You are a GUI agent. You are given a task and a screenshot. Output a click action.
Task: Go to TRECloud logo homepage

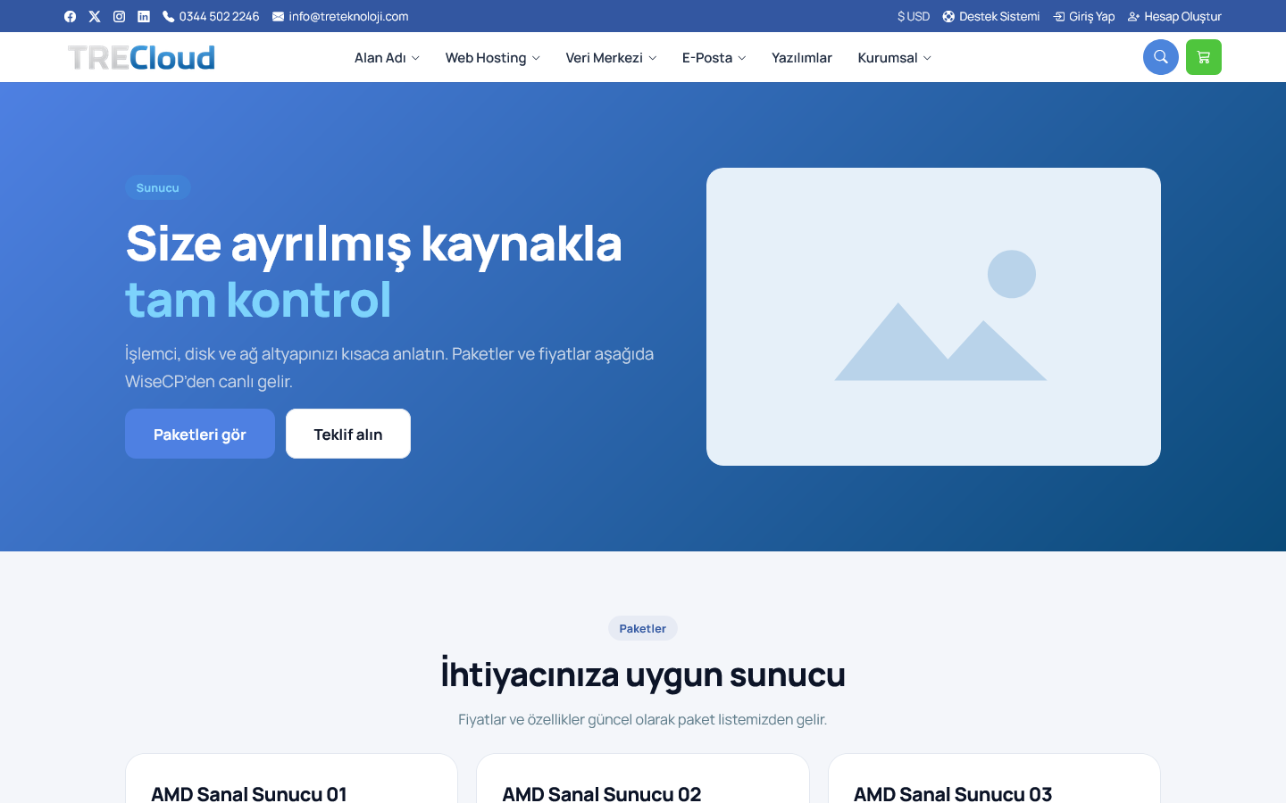coord(141,57)
